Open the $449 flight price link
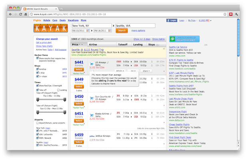This screenshot has width=247, height=160. (79, 79)
